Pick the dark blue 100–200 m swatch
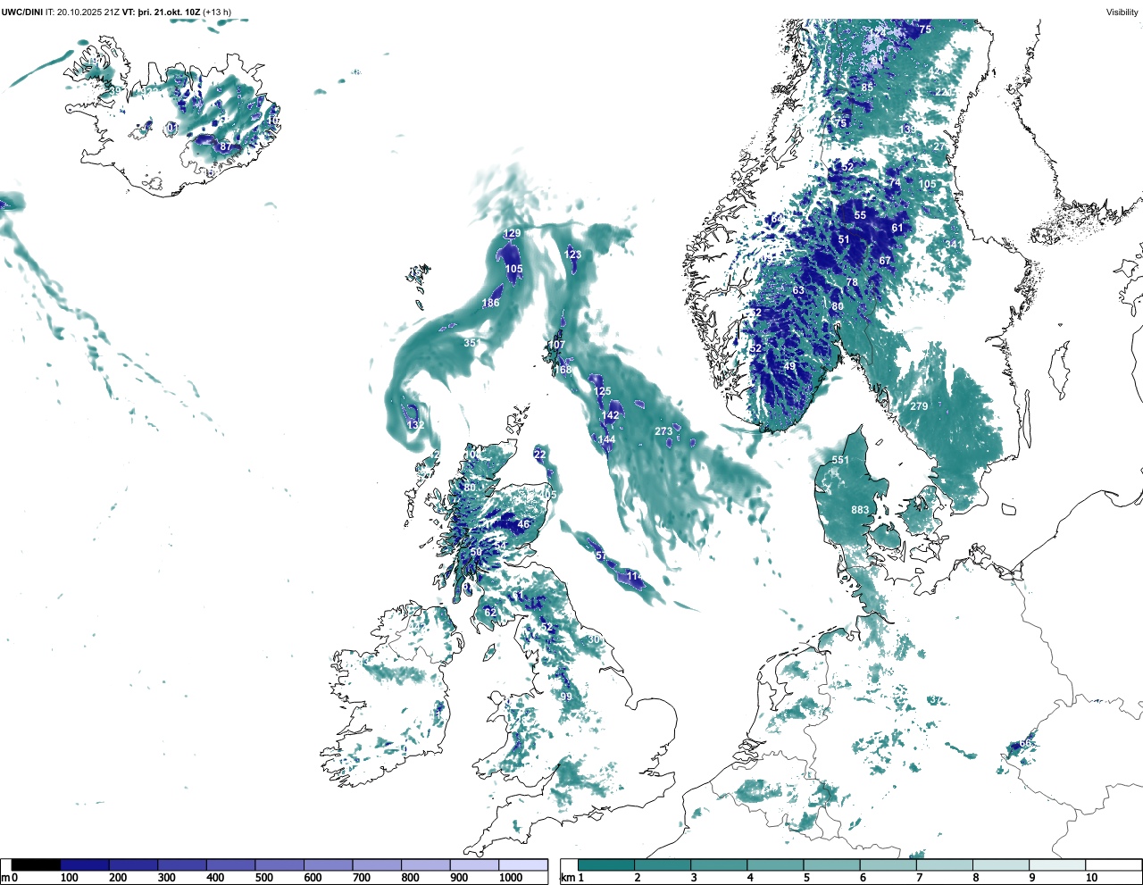The image size is (1143, 885). pos(85,864)
